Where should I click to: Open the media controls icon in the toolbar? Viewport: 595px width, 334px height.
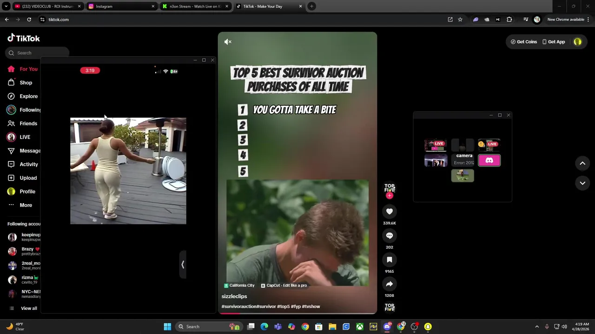[x=526, y=19]
